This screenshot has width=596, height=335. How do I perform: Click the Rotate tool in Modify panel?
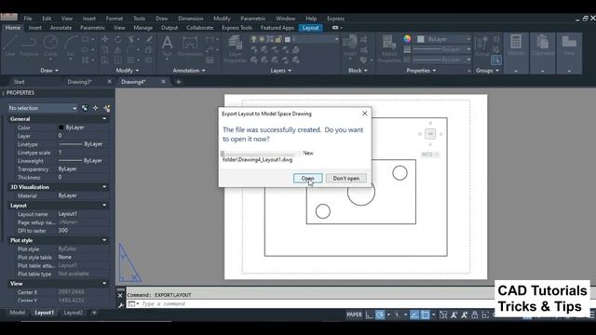pos(118,39)
